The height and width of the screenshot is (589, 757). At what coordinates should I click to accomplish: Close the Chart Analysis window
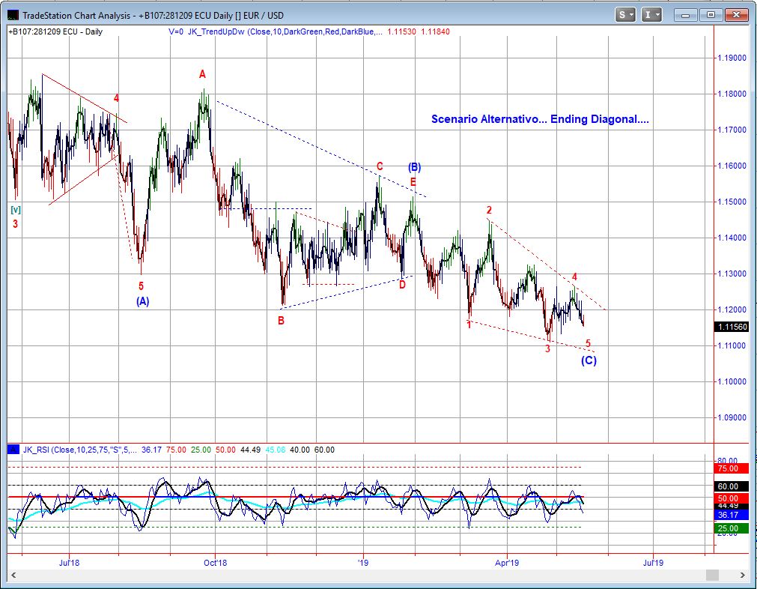737,15
